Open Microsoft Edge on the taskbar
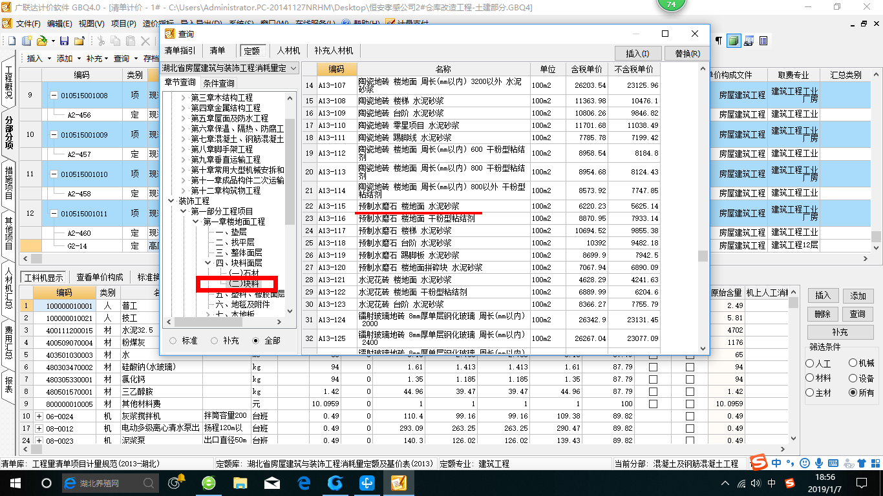Viewport: 883px width, 496px height. coord(304,482)
